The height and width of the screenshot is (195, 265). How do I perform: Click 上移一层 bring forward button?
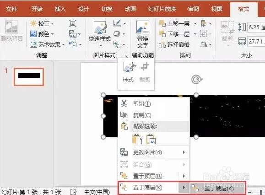coord(174,23)
